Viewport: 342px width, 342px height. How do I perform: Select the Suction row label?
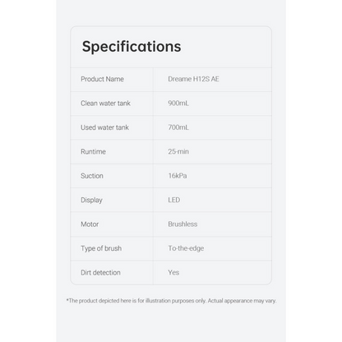92,176
